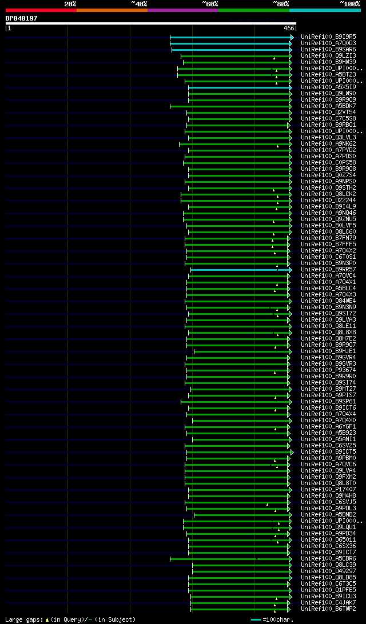The width and height of the screenshot is (366, 624).
Task: Select the UniRef100_Q9LW90 label
Action: 329,93
